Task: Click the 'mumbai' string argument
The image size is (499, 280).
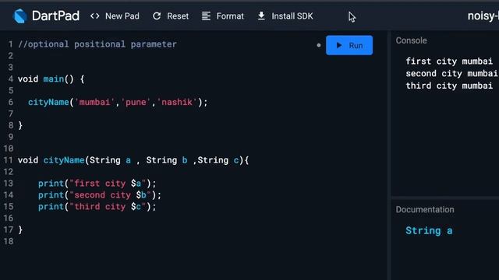Action: tap(94, 102)
